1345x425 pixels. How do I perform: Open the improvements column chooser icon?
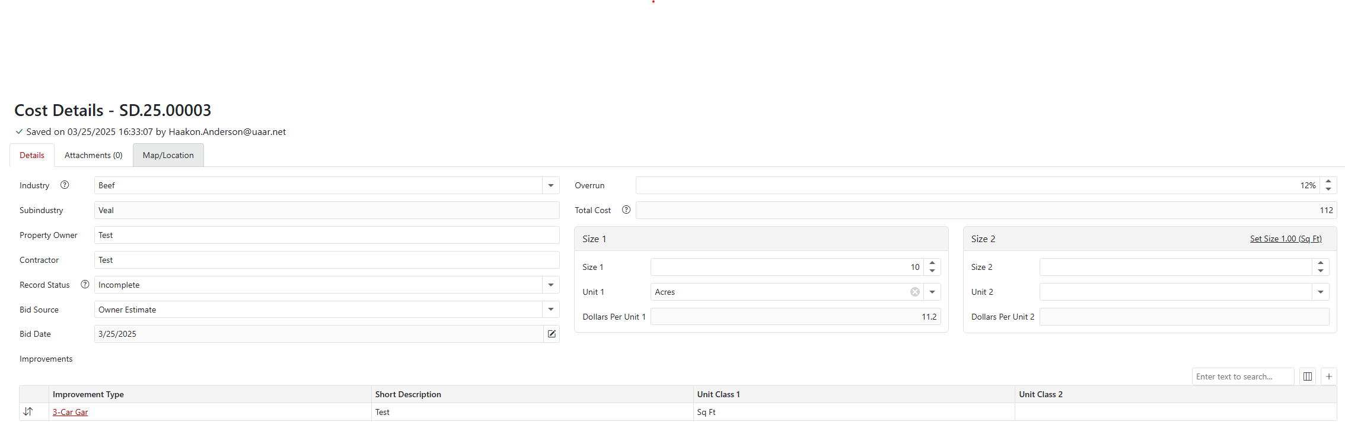click(1307, 376)
